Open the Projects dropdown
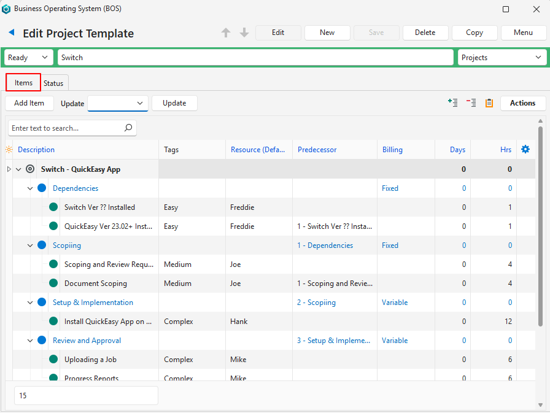The height and width of the screenshot is (413, 550). coord(502,58)
